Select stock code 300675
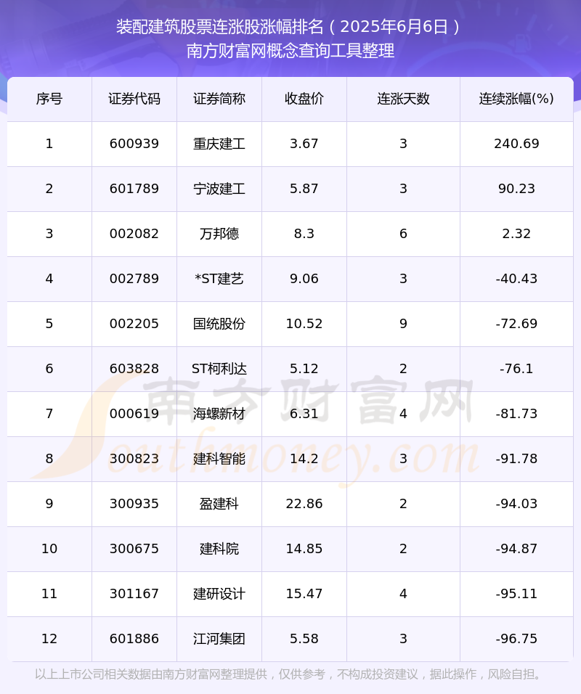The height and width of the screenshot is (694, 581). point(134,549)
